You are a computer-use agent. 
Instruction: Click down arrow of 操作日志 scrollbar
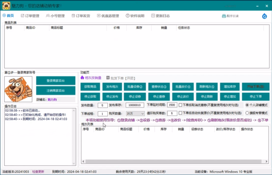(74, 163)
